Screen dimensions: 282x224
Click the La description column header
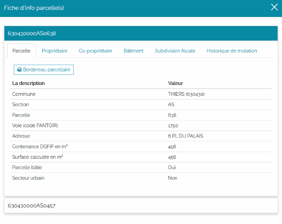pos(28,83)
